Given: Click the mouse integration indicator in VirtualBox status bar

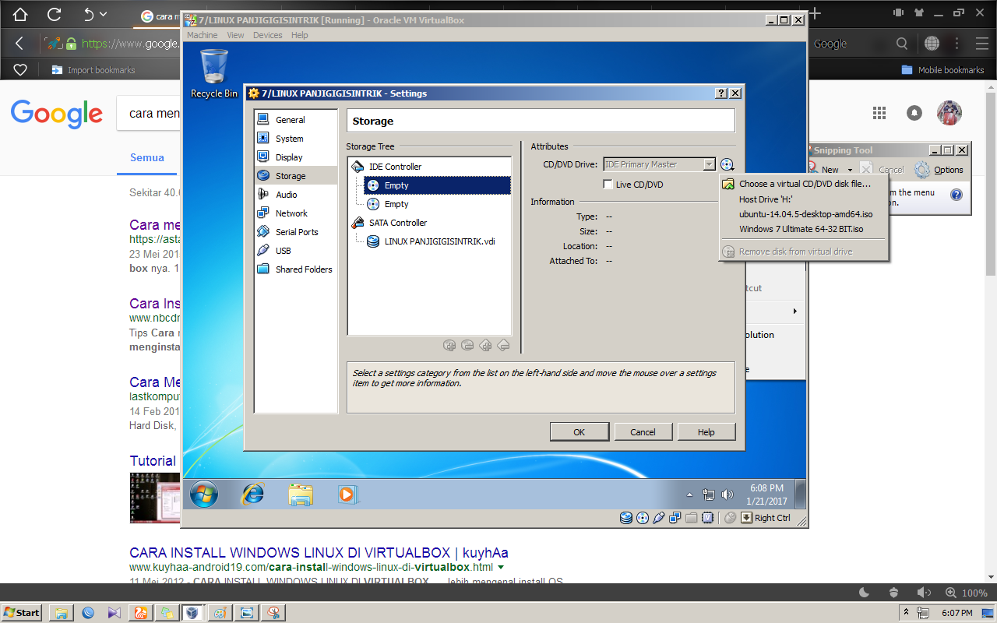Looking at the screenshot, I should pos(730,518).
